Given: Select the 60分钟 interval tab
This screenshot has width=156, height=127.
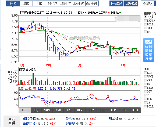Looking at the screenshot, I should pos(92,3).
